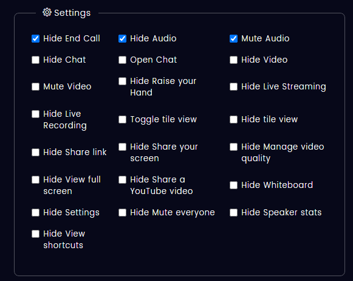This screenshot has width=353, height=281.
Task: Disable the Mute Audio checkbox
Action: pos(234,38)
